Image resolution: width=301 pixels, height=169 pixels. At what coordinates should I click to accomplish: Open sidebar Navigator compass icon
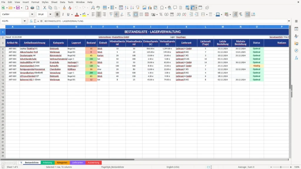pyautogui.click(x=296, y=50)
